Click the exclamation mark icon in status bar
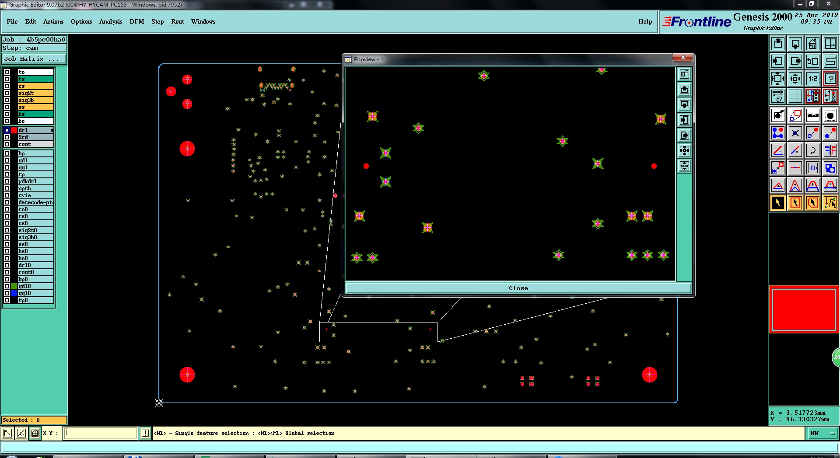The height and width of the screenshot is (458, 840). [x=145, y=433]
